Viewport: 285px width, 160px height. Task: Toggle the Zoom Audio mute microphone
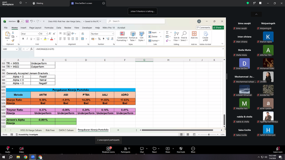point(8,150)
